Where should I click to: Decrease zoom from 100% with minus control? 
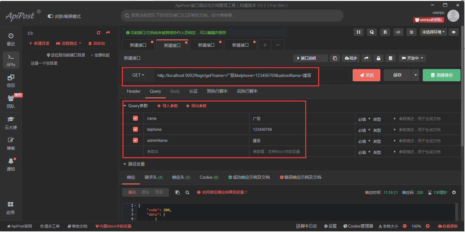click(x=404, y=226)
